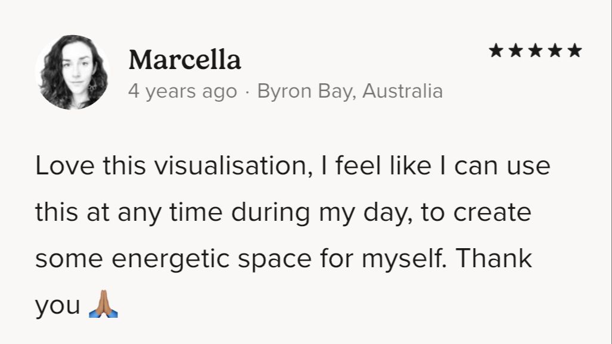Click the fourth rating star
Screen dimensions: 612x344
coord(555,51)
